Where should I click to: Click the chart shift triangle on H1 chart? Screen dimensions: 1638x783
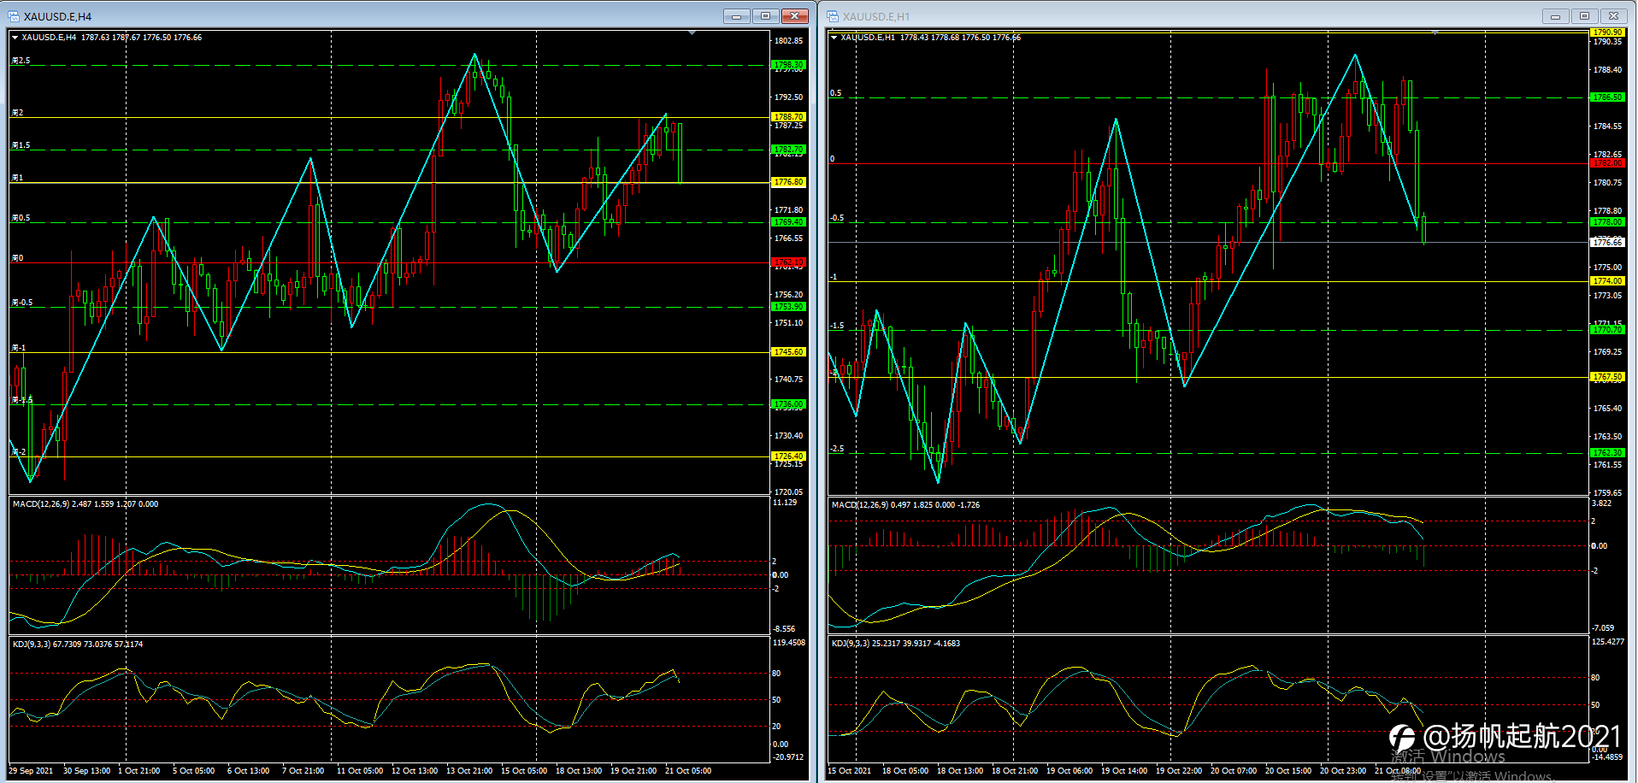pyautogui.click(x=1435, y=32)
